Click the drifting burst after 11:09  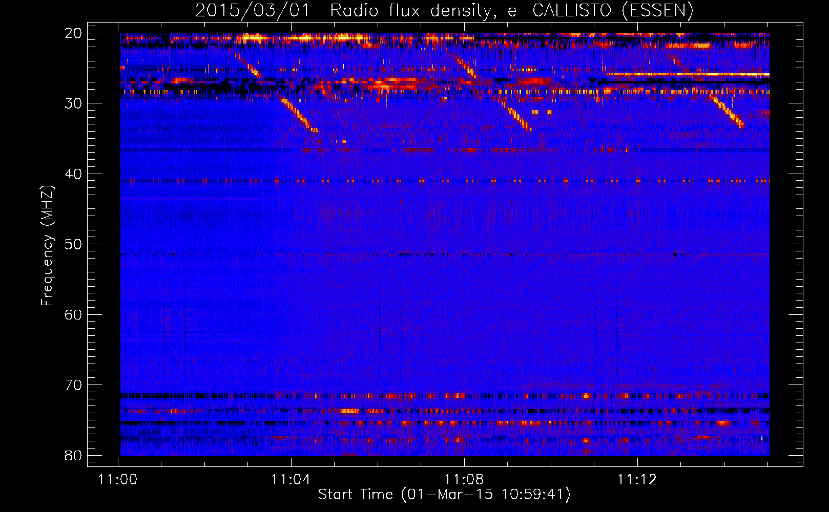[516, 116]
